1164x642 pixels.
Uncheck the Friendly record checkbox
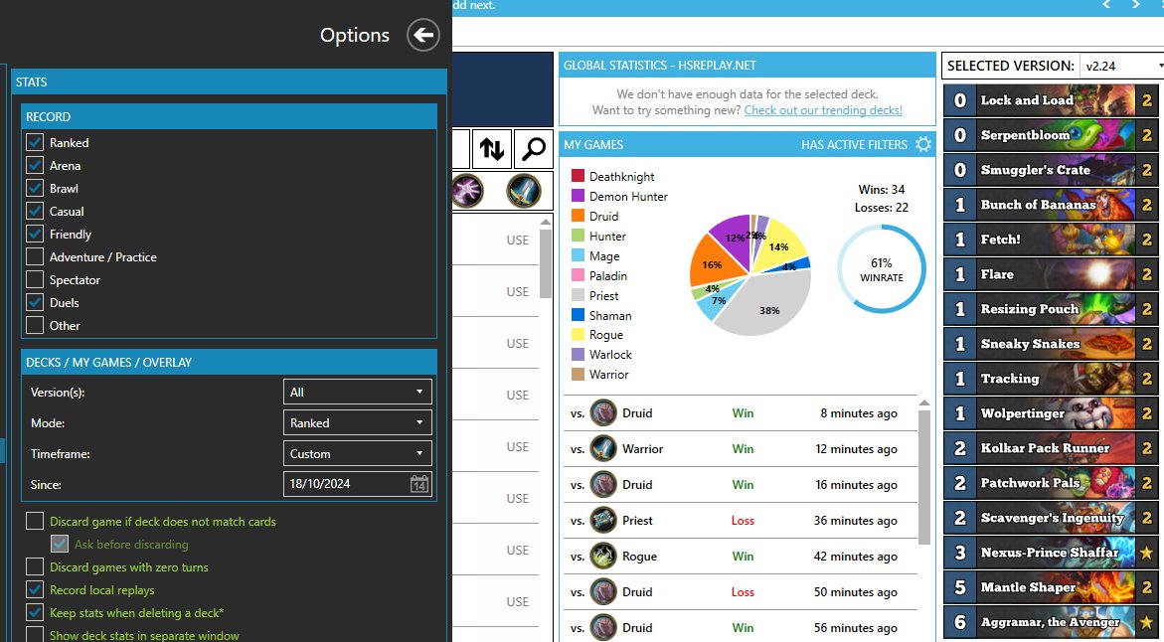coord(35,234)
